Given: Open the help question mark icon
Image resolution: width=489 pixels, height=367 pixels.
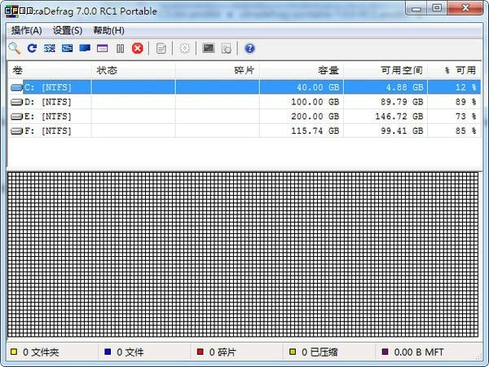Looking at the screenshot, I should coord(249,48).
